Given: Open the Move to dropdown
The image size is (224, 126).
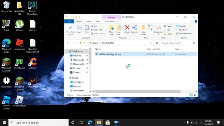Looking at the screenshot, I should point(111,30).
